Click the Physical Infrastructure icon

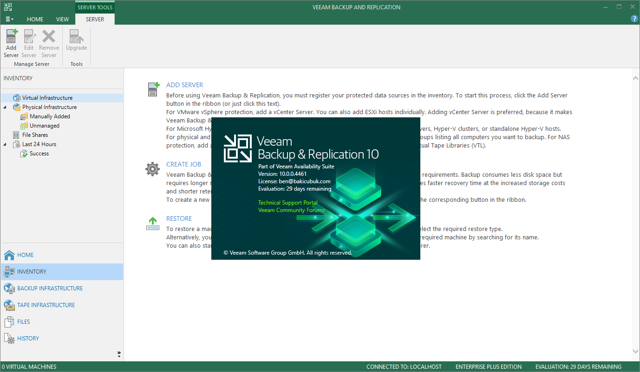17,107
